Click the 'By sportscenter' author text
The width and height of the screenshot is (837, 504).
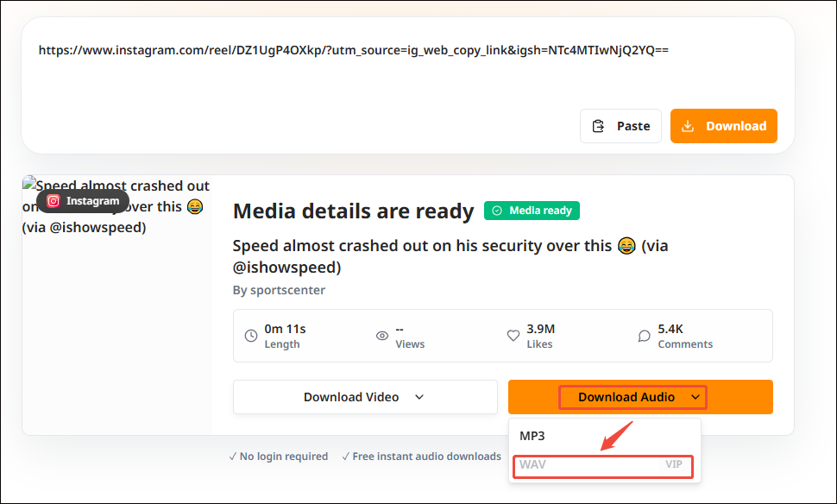[x=279, y=290]
